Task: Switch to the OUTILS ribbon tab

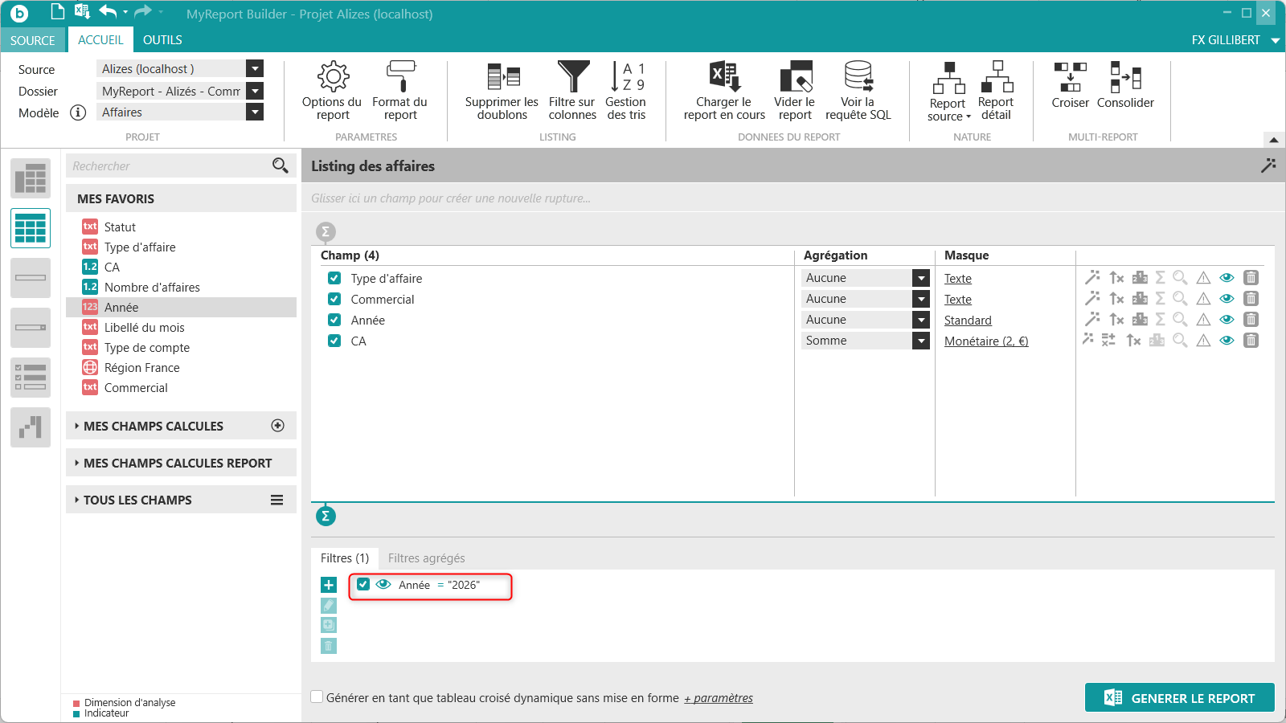Action: point(162,40)
